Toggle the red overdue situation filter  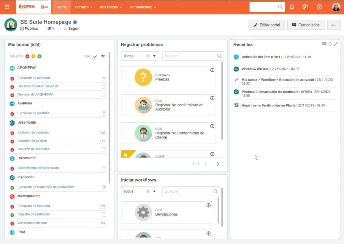point(27,56)
